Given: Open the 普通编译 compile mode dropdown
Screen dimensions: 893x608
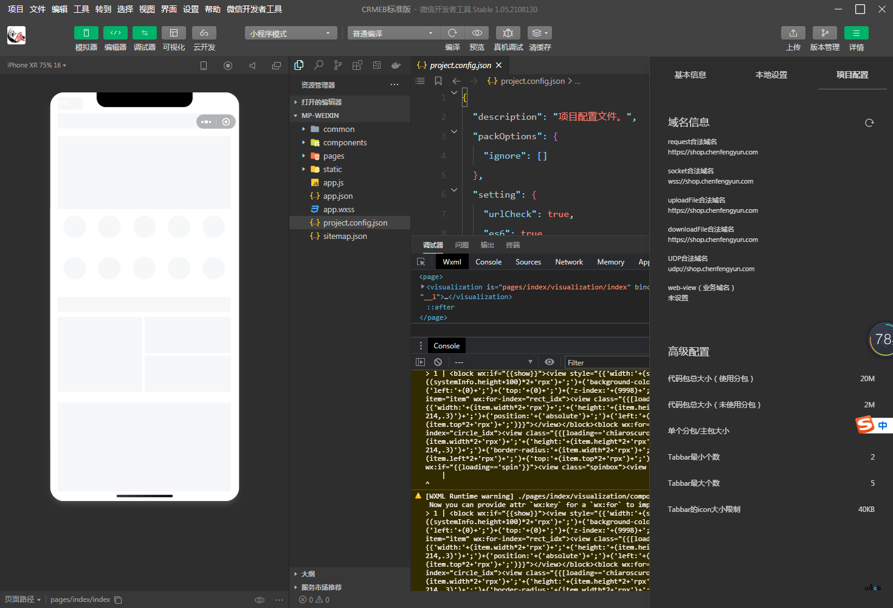Looking at the screenshot, I should point(393,33).
